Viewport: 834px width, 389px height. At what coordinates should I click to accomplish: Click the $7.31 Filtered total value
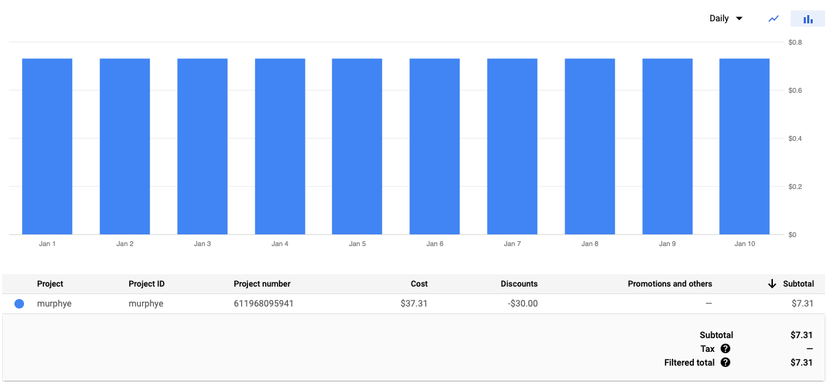point(802,362)
